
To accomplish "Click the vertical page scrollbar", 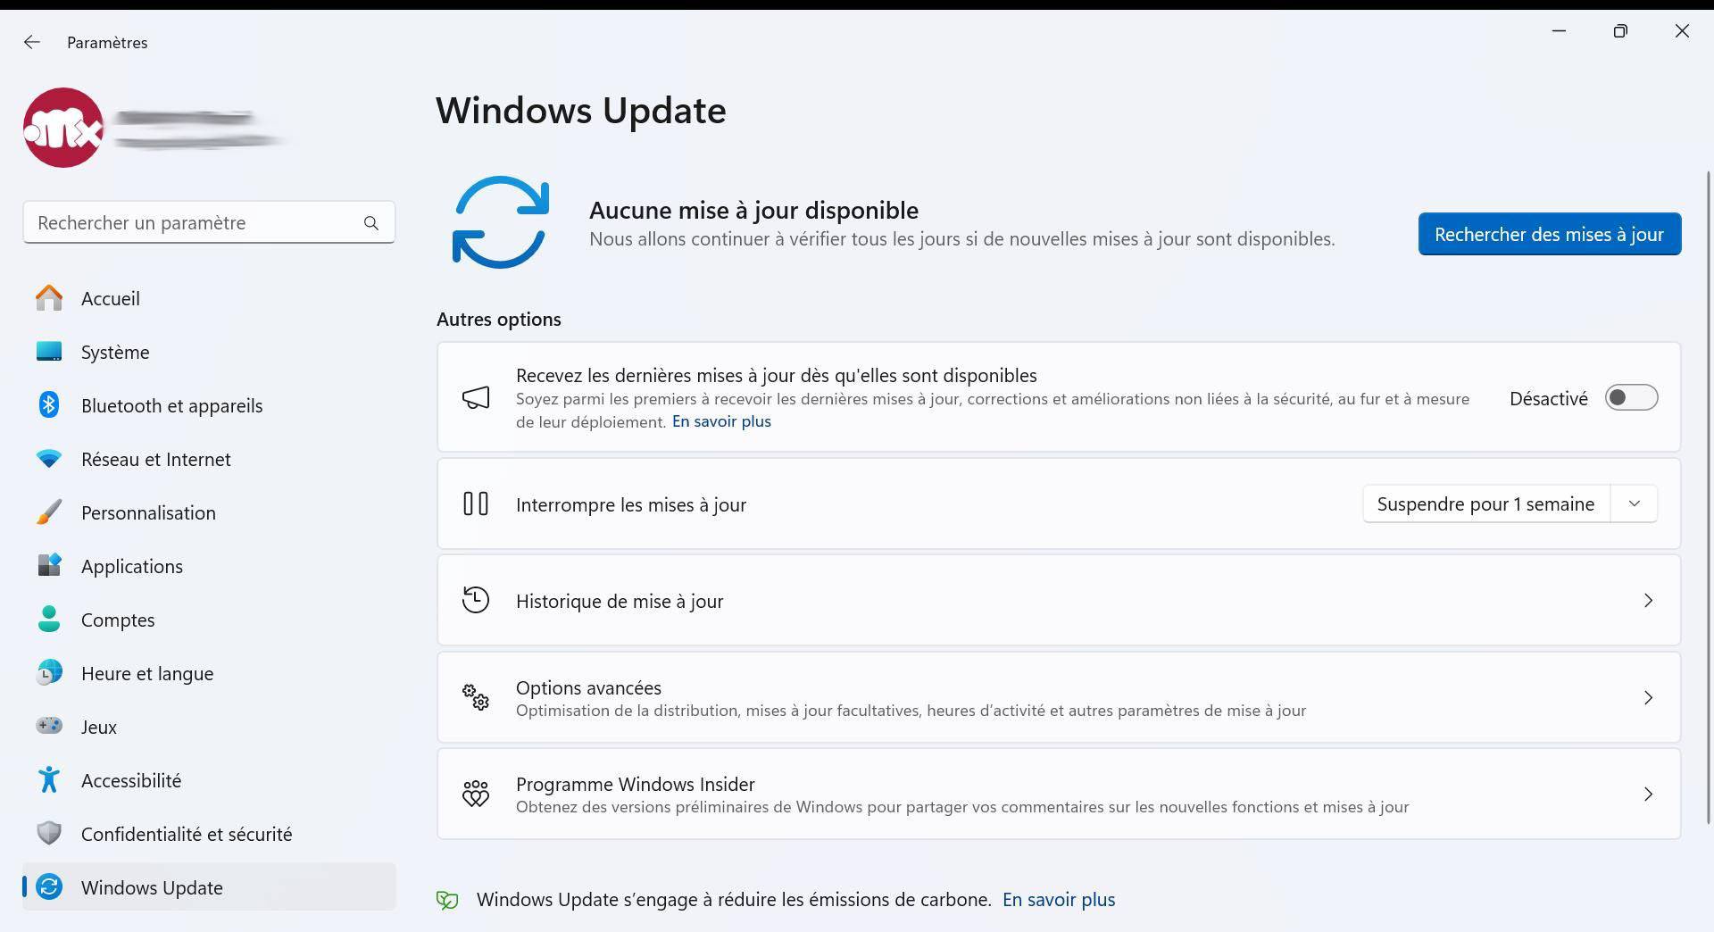I will click(1709, 495).
